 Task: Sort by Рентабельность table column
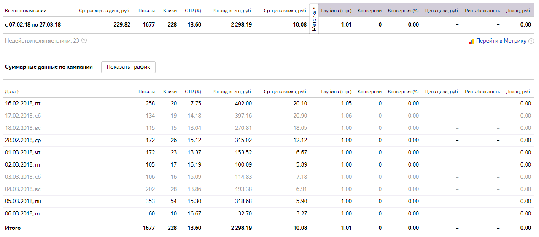point(482,92)
